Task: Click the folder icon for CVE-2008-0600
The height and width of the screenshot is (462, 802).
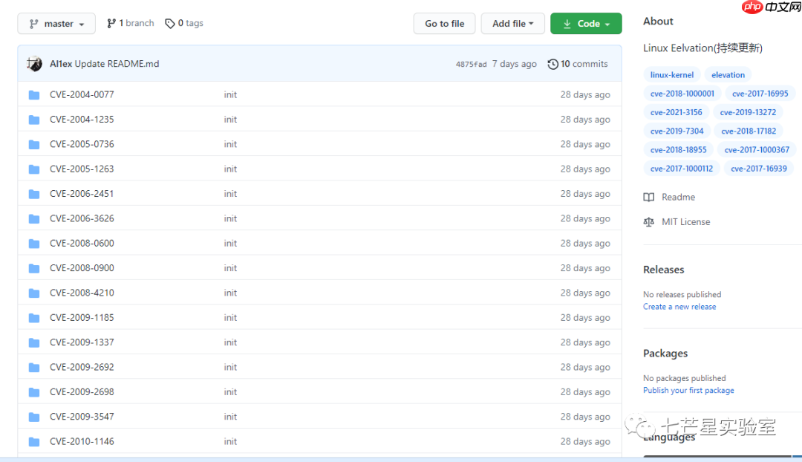Action: [x=34, y=244]
